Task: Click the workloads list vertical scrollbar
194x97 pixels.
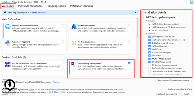Action: (x=137, y=28)
